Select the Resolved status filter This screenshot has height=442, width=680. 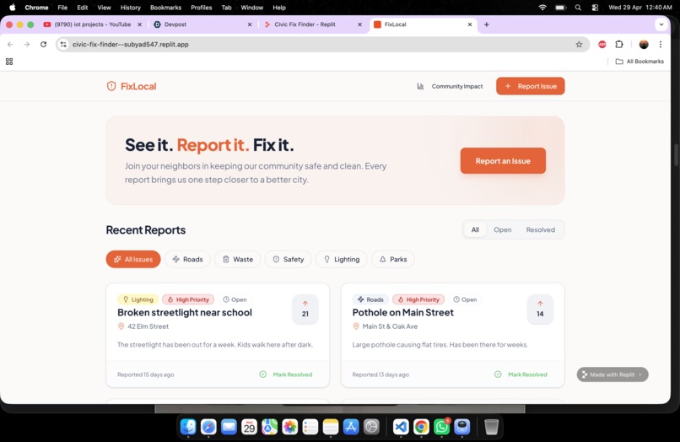tap(540, 229)
